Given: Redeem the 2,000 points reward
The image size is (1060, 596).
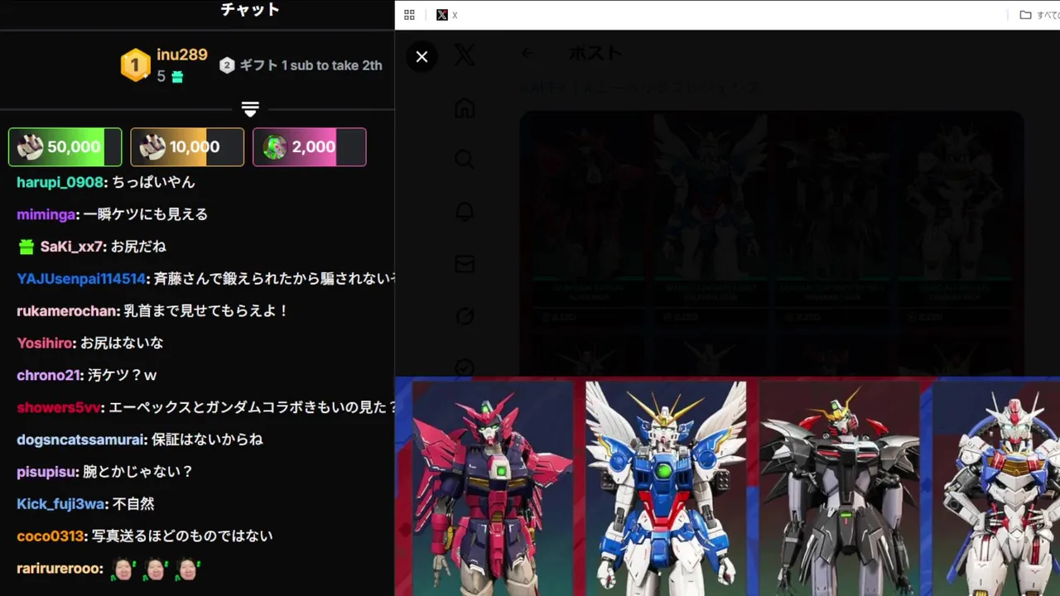Looking at the screenshot, I should pos(310,147).
